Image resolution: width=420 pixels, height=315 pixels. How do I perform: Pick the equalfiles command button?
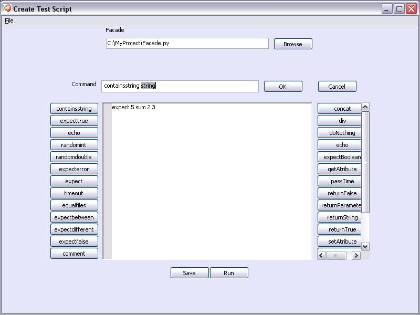74,205
